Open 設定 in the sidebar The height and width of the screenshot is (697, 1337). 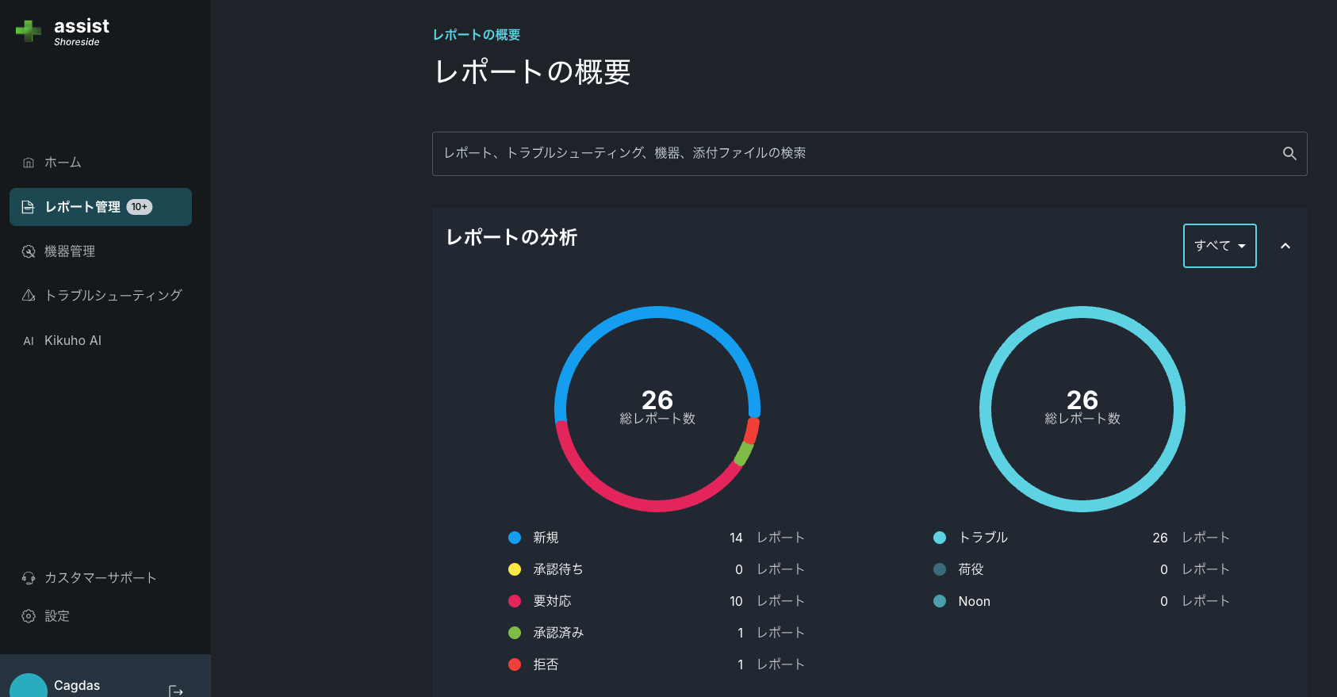(x=101, y=616)
